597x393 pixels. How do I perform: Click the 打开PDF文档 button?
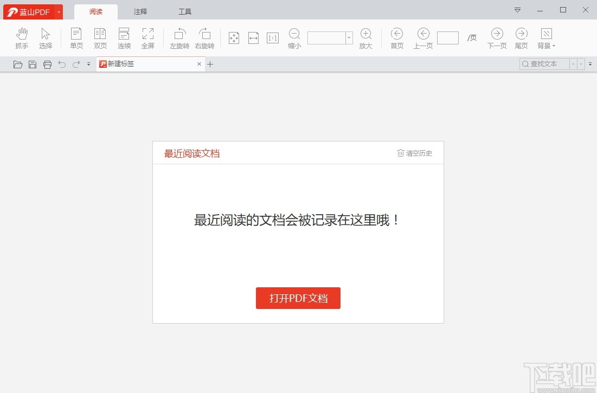click(x=298, y=298)
